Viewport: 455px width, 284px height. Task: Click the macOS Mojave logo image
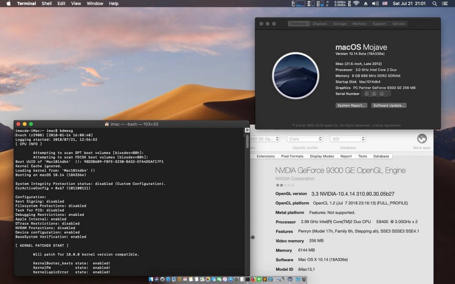[x=295, y=75]
